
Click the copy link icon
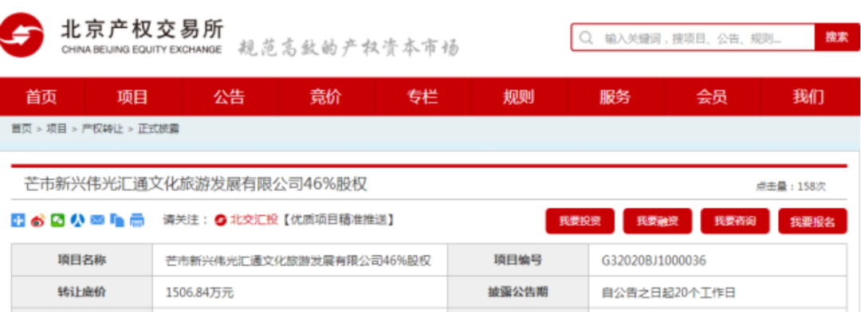pyautogui.click(x=117, y=220)
